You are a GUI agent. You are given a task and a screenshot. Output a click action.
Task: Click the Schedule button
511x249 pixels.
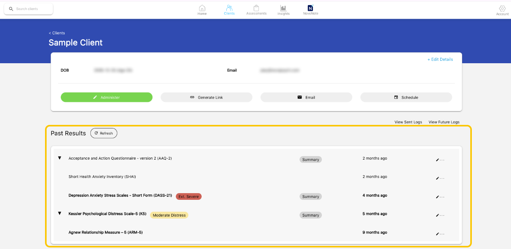406,97
